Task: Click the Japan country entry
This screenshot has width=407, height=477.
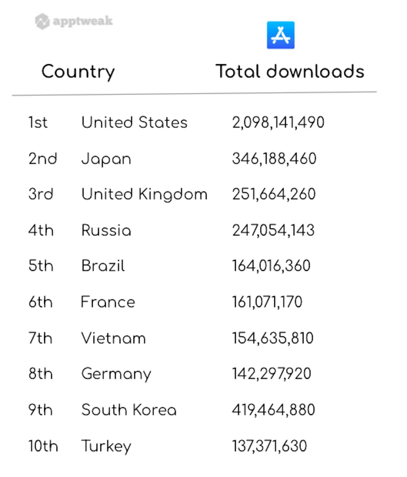Action: pyautogui.click(x=106, y=159)
